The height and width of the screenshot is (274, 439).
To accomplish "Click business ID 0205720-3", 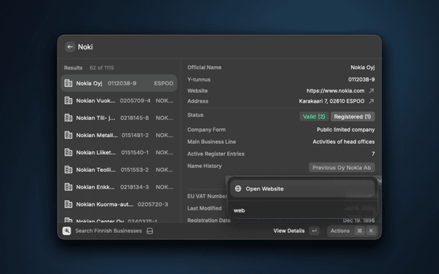I will [x=153, y=204].
